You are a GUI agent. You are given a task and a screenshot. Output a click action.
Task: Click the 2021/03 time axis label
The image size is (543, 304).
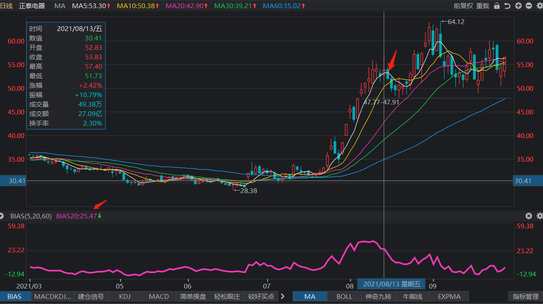tap(29, 286)
